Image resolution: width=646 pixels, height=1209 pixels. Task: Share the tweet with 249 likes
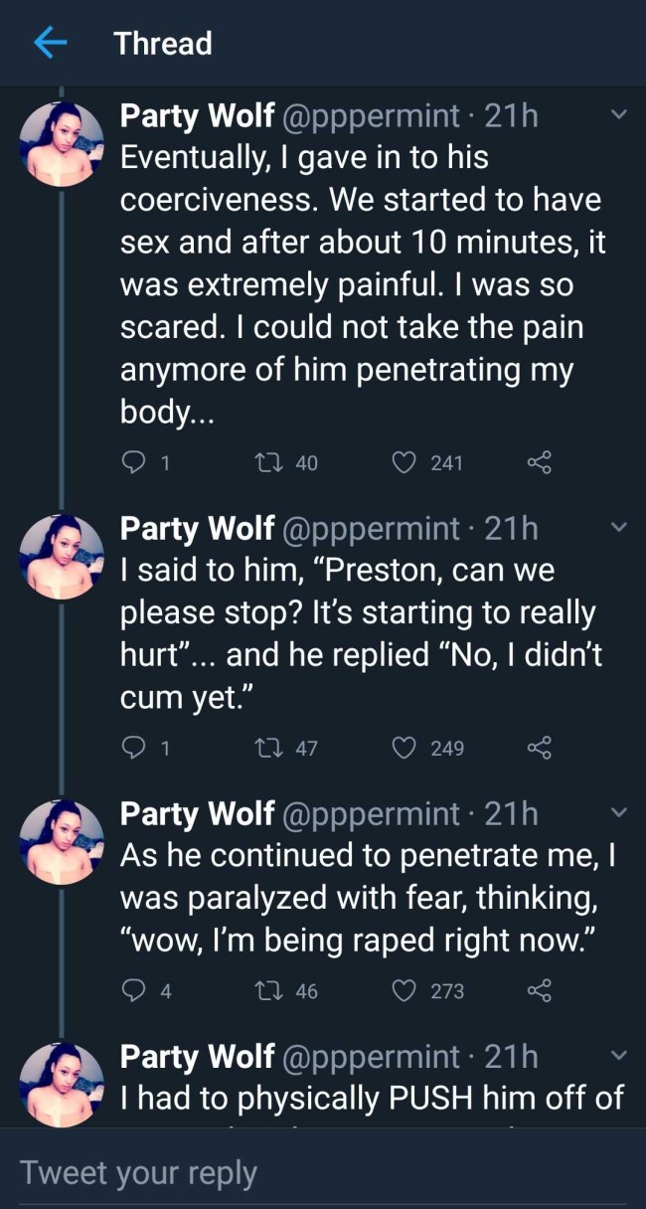coord(538,748)
